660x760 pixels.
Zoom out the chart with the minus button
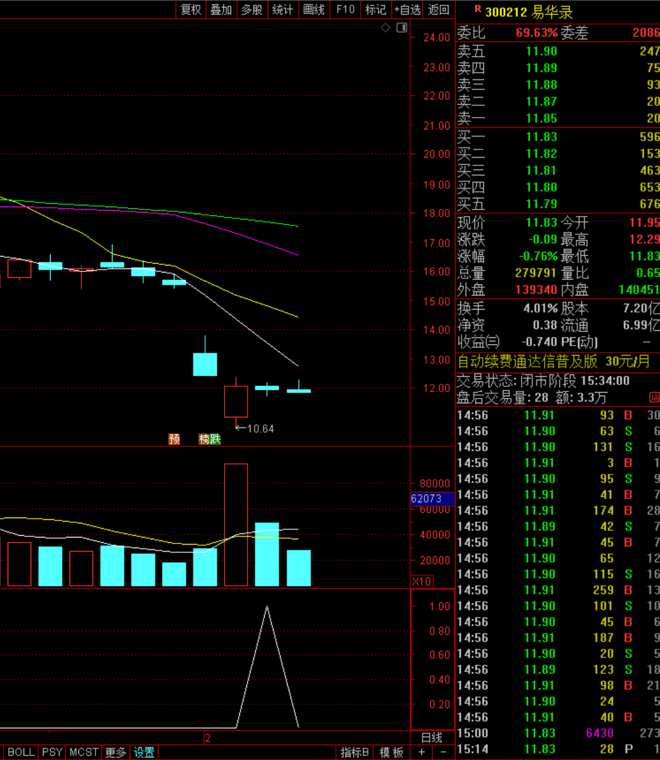443,752
